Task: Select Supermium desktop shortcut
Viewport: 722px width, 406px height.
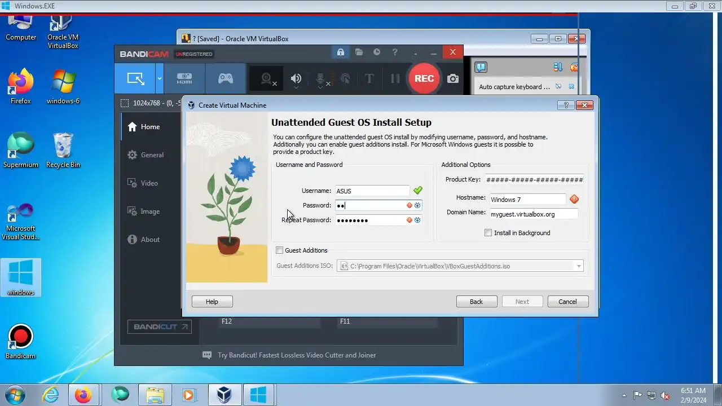Action: click(21, 150)
